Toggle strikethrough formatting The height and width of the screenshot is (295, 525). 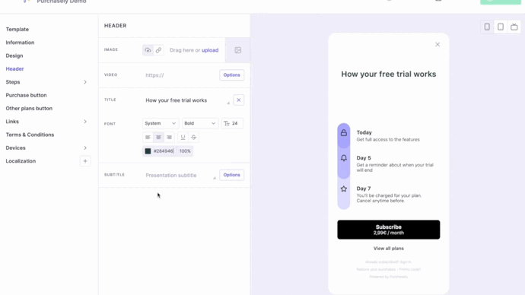click(x=193, y=137)
